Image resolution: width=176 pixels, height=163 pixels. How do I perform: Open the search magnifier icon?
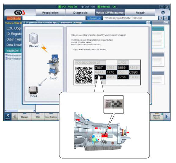pos(163,13)
